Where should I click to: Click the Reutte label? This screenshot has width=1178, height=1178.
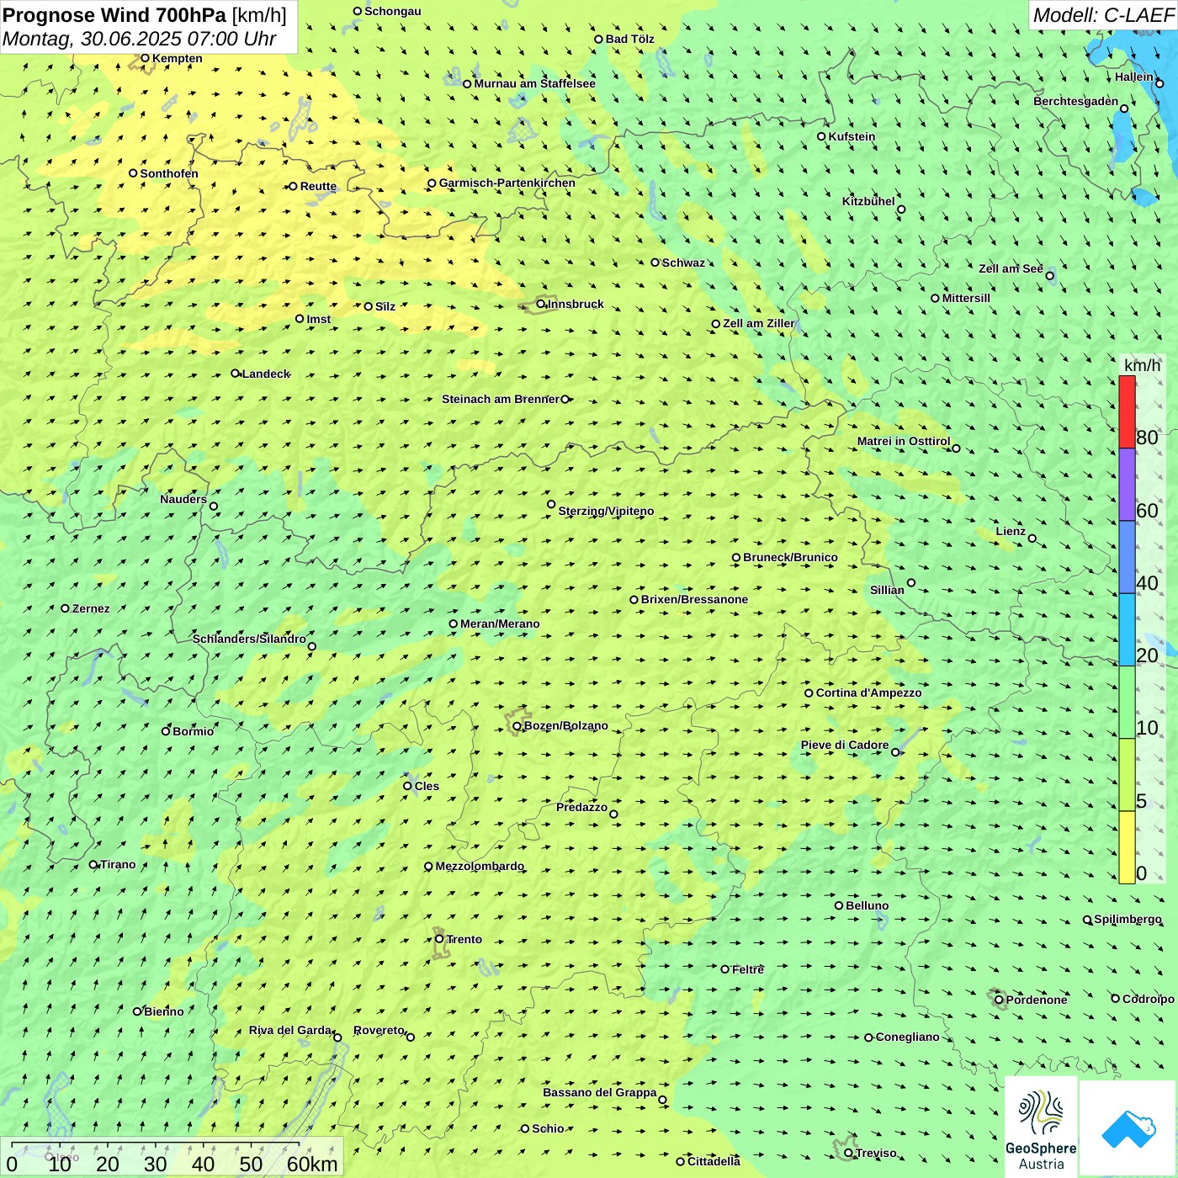pos(318,186)
